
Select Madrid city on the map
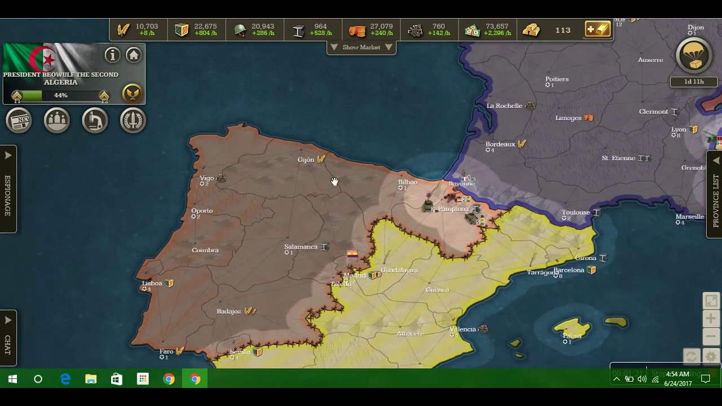(355, 276)
